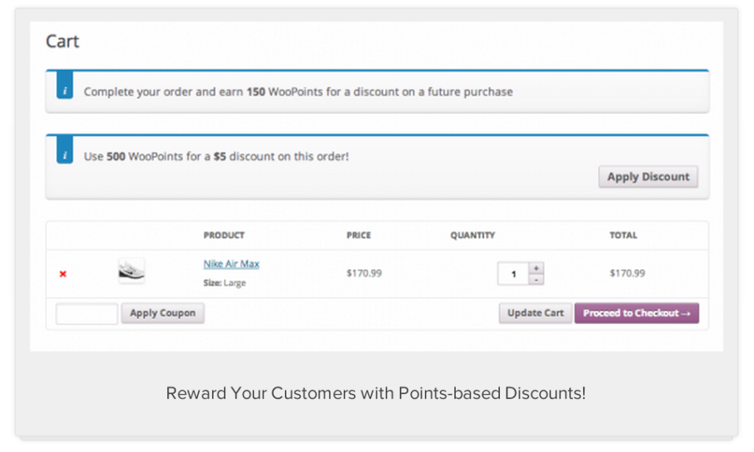Apply the 500 WooPoints discount

click(647, 176)
